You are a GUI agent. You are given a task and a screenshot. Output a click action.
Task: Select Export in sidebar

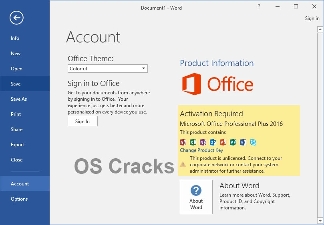[25, 145]
